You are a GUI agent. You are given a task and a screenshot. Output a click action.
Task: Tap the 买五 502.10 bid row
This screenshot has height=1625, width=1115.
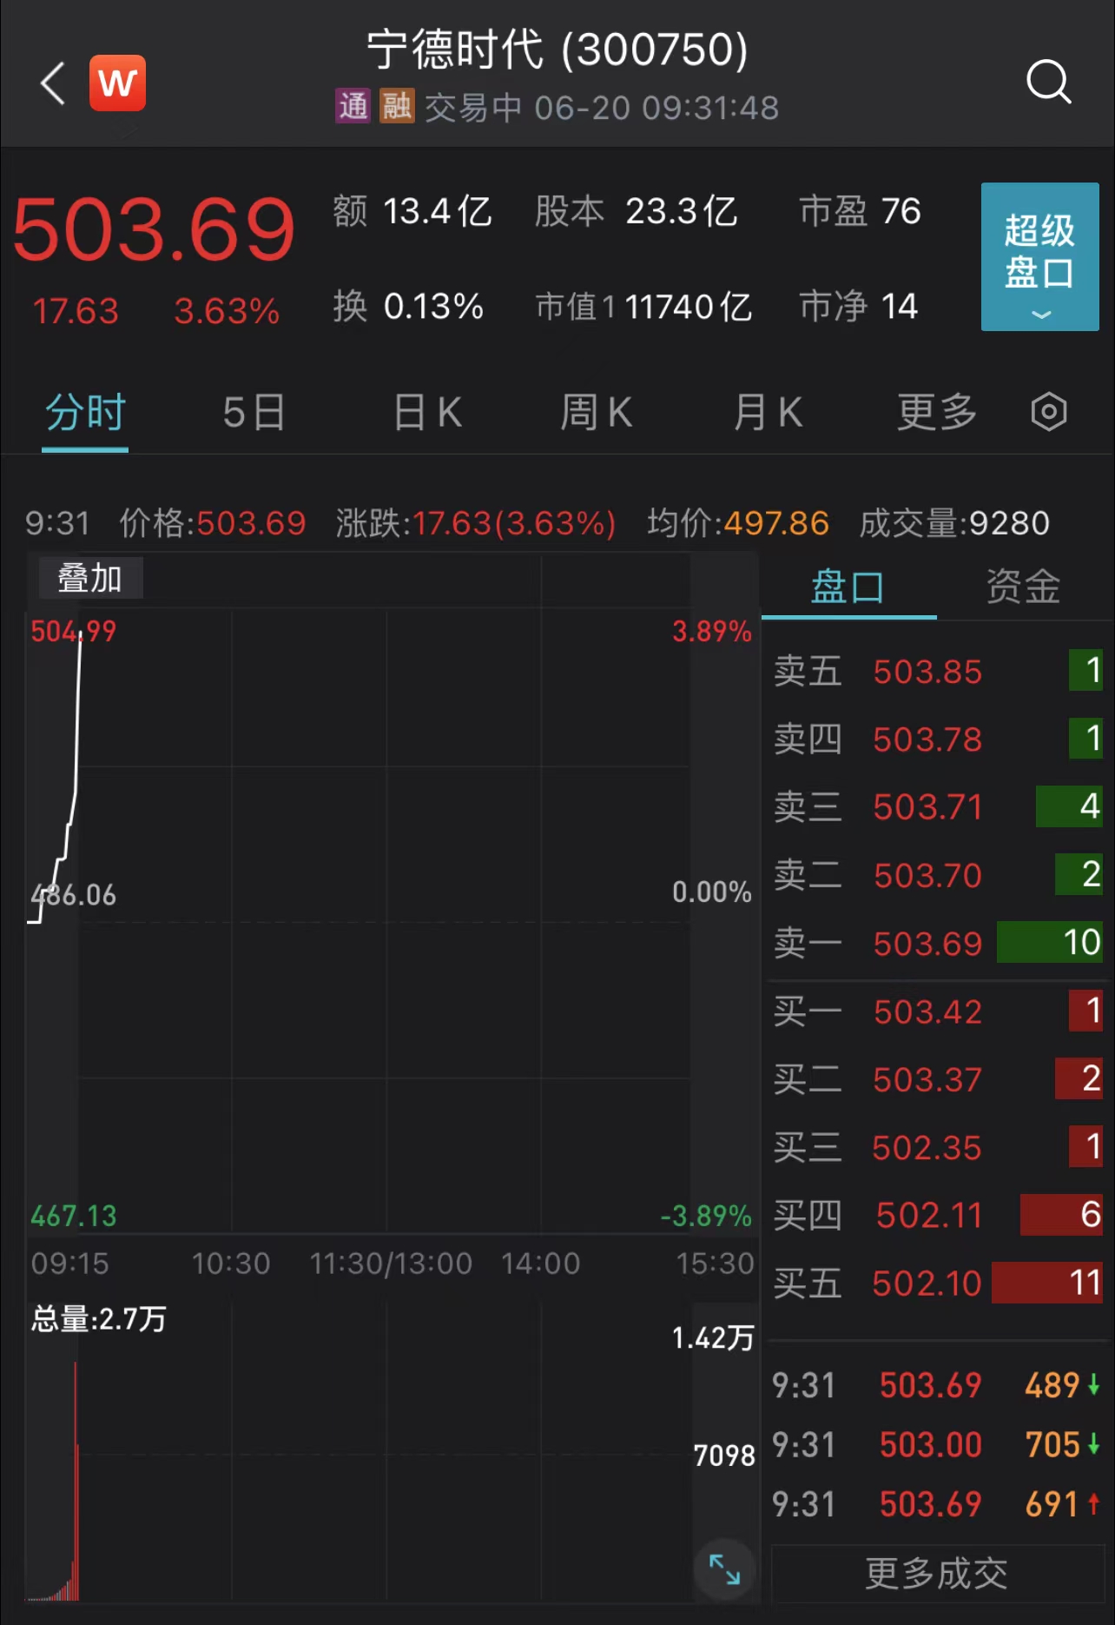pos(936,1283)
